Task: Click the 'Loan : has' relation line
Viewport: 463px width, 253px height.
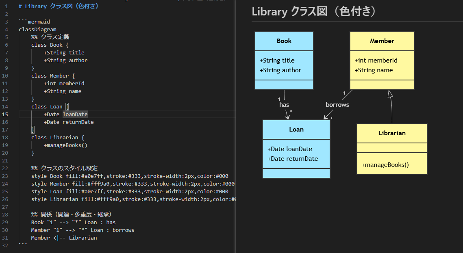Action: pos(74,222)
